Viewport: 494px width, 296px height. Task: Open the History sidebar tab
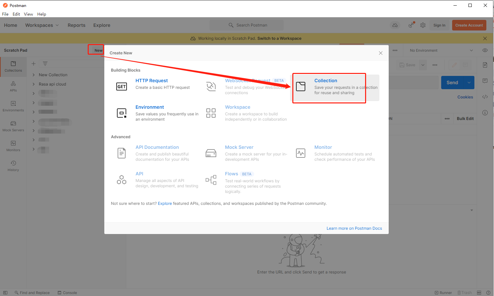pyautogui.click(x=13, y=166)
